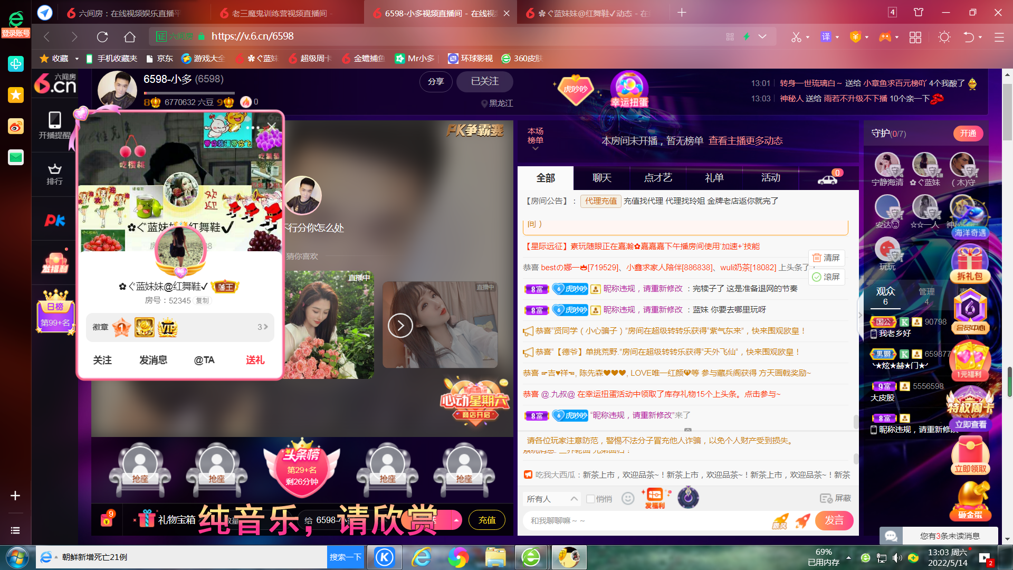Image resolution: width=1013 pixels, height=570 pixels.
Task: Click the chat messages scrollbar handle
Action: (x=856, y=422)
